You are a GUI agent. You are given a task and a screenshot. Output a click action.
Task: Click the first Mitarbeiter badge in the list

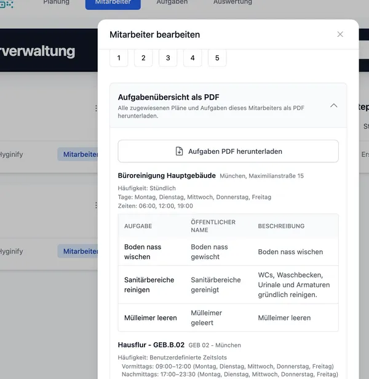coord(78,154)
